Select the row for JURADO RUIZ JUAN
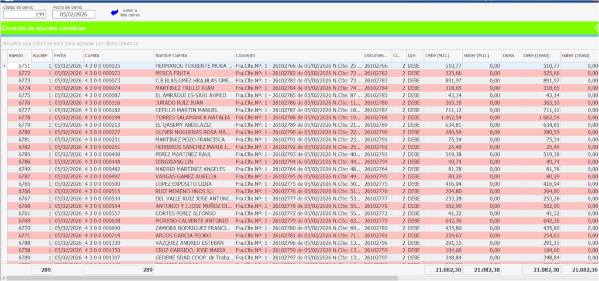 [x=193, y=102]
